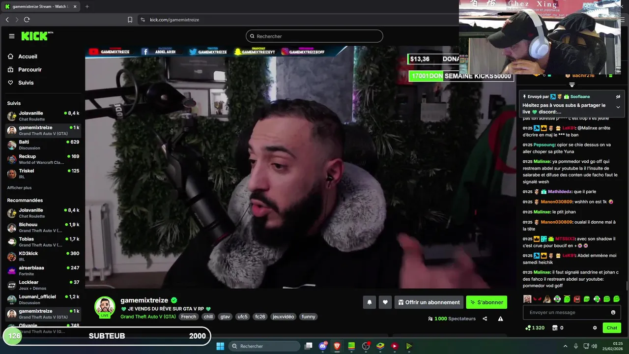Open a new browser tab
This screenshot has height=354, width=629.
point(87,6)
